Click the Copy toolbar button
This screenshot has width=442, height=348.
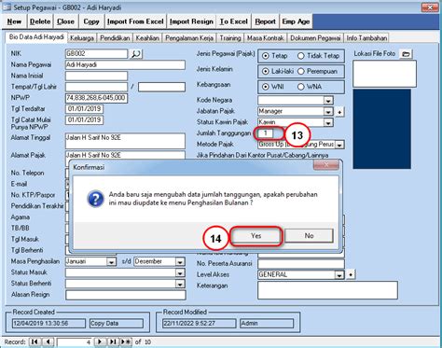(91, 21)
